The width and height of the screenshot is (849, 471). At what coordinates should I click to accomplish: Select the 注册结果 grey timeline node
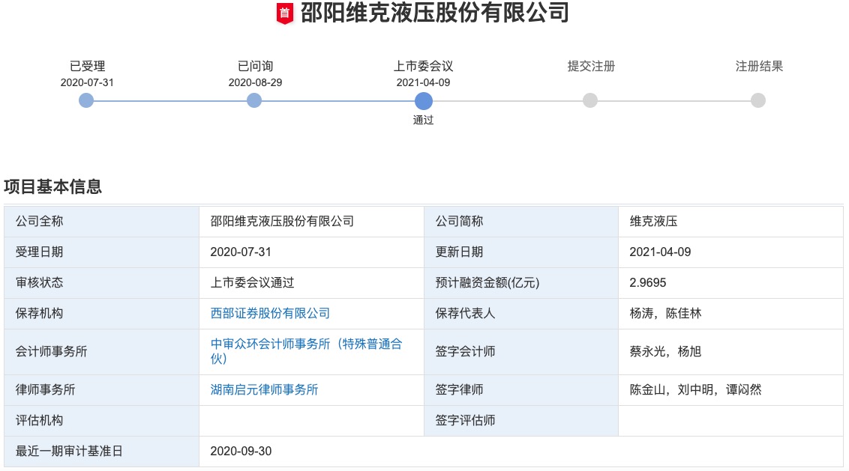pos(758,100)
